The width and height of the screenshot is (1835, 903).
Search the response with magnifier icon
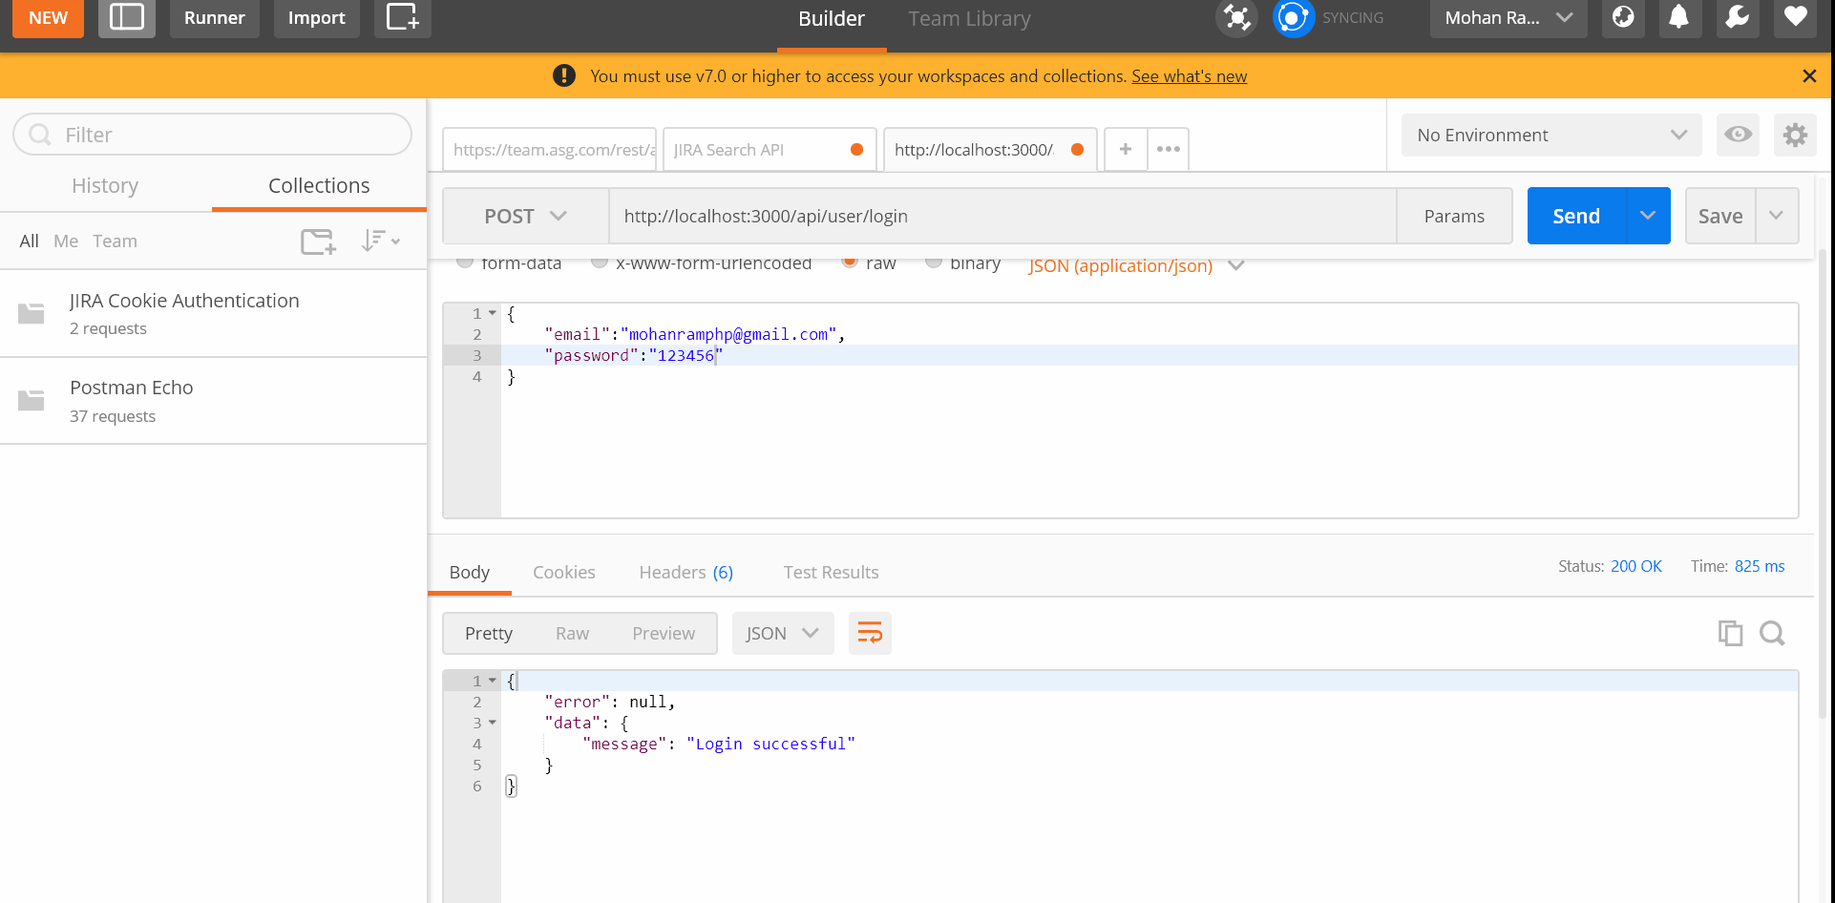tap(1773, 633)
